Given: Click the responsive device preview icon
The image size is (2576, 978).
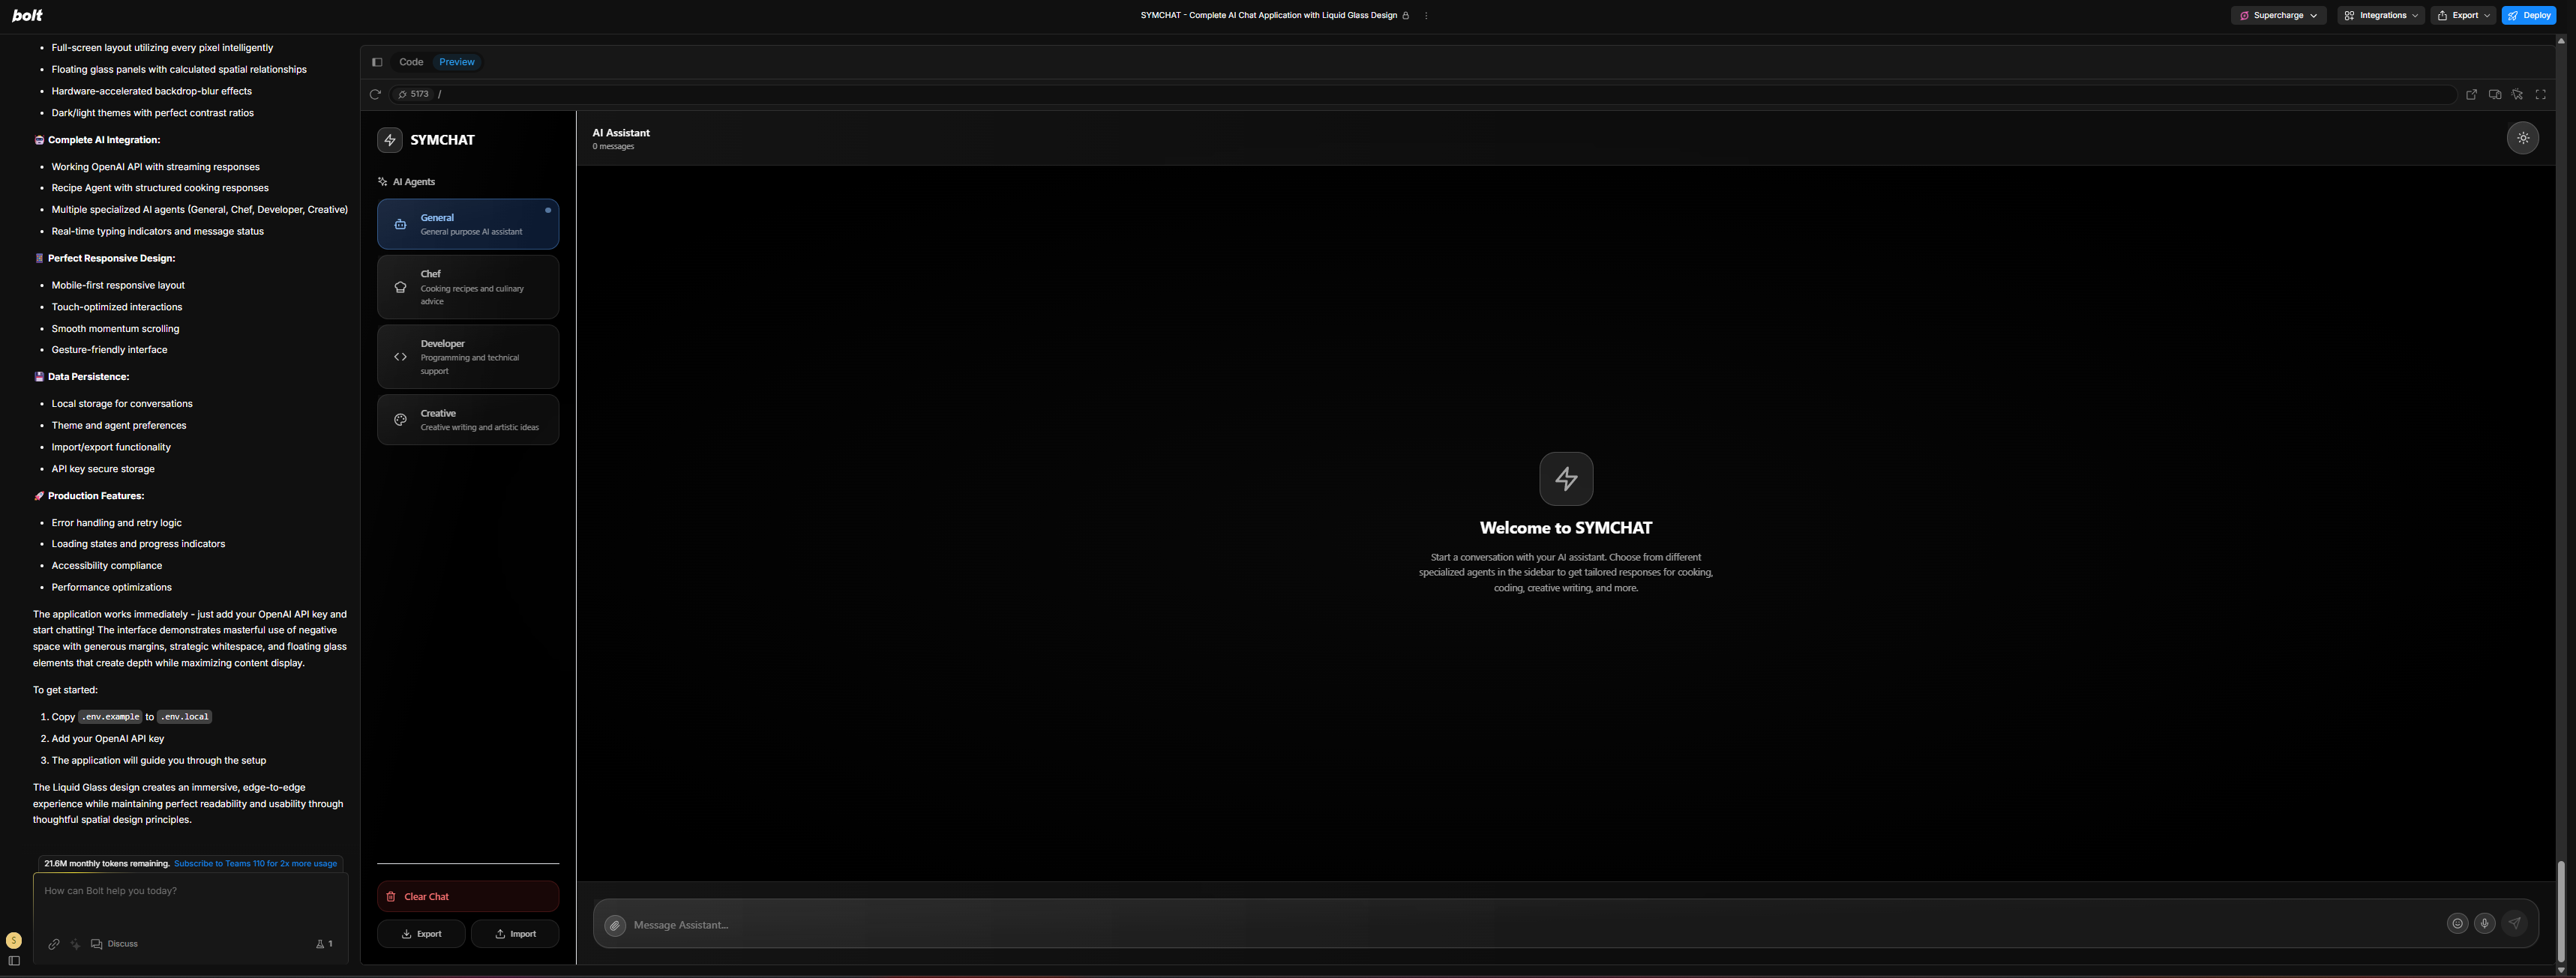Looking at the screenshot, I should (2494, 95).
